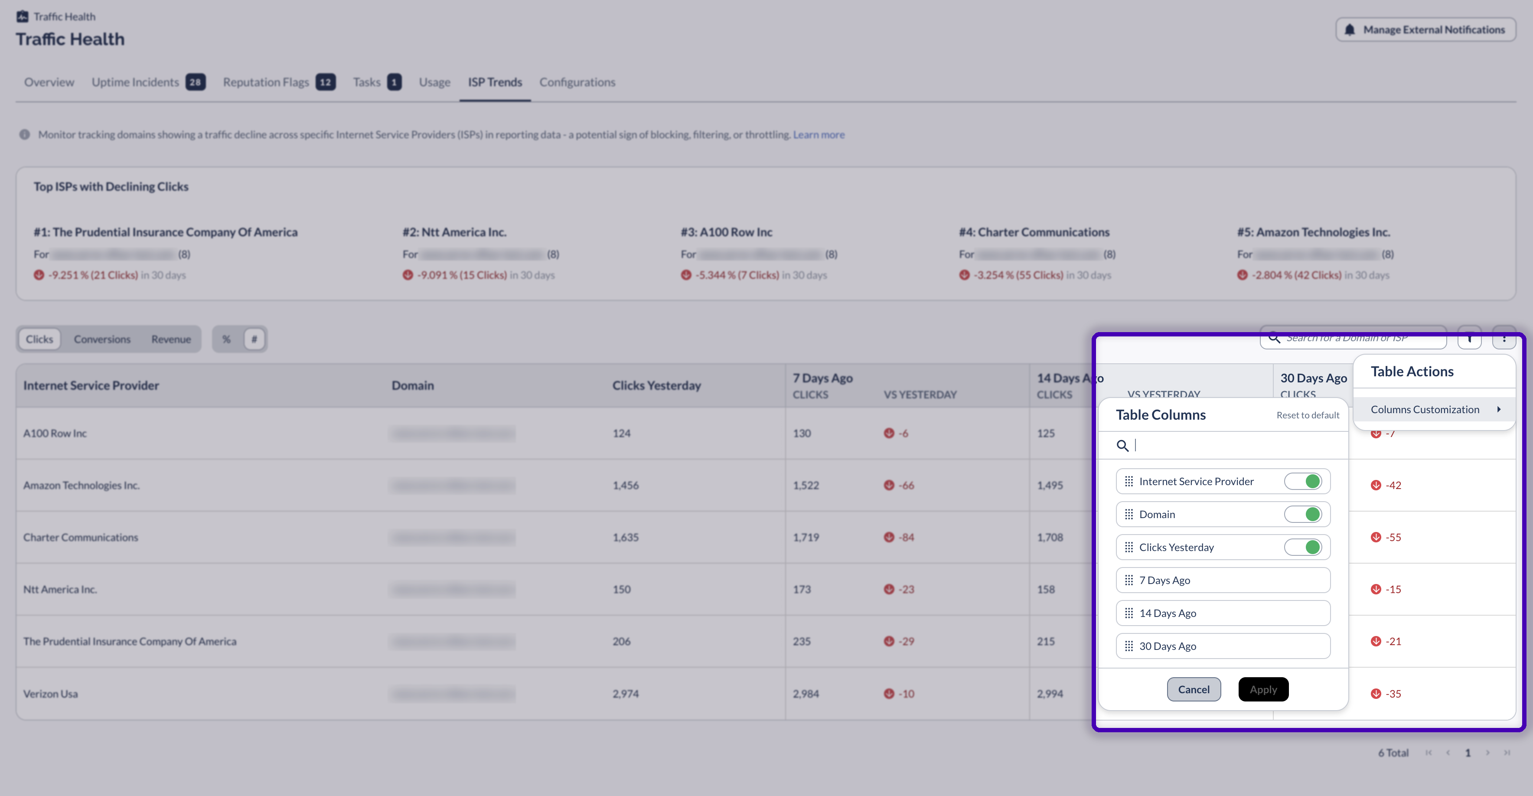
Task: Click Reset to default in Table Columns
Action: click(1308, 415)
